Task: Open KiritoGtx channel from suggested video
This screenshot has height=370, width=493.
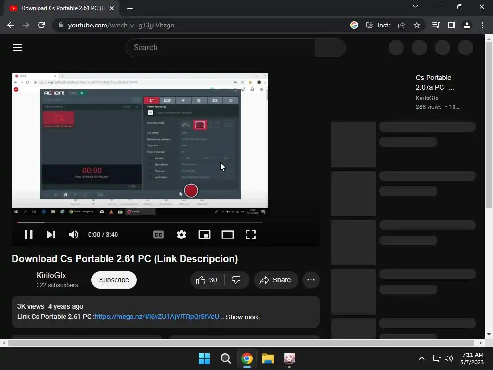Action: 427,98
